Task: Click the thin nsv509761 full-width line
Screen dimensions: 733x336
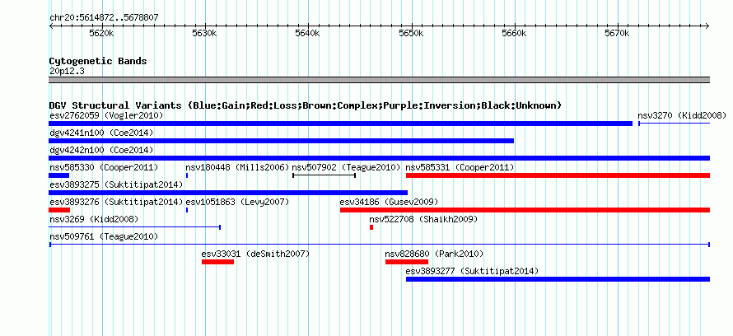Action: tap(380, 245)
